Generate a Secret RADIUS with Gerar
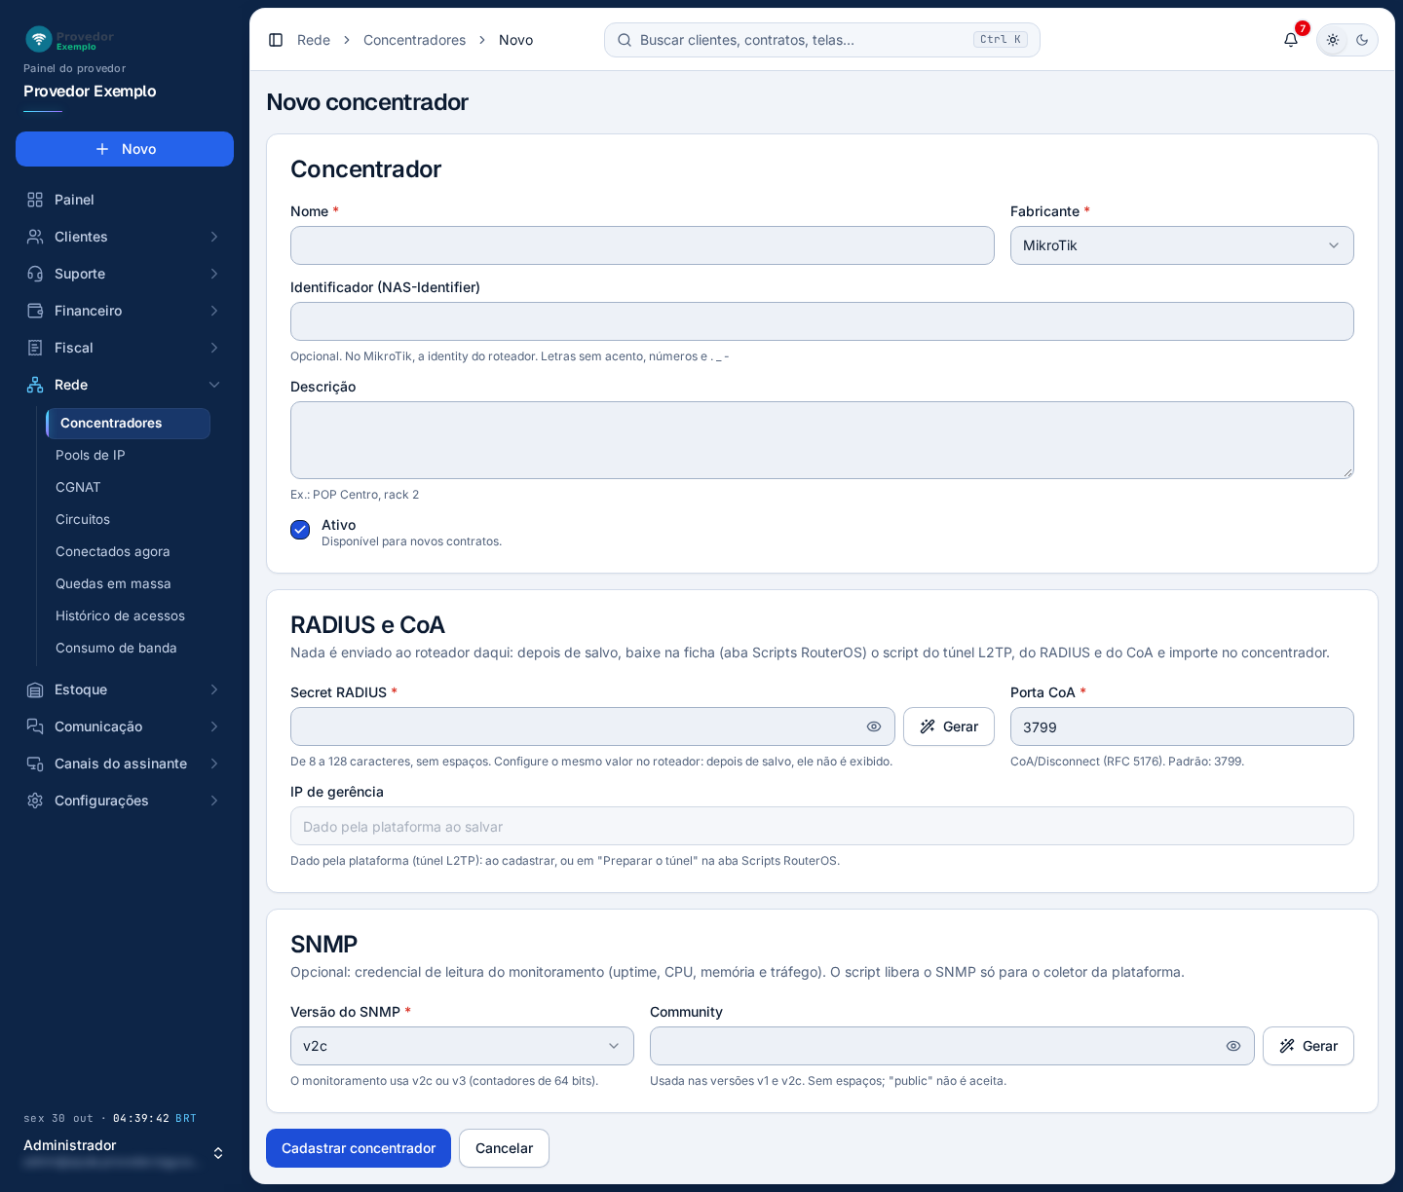1403x1192 pixels. pos(949,726)
